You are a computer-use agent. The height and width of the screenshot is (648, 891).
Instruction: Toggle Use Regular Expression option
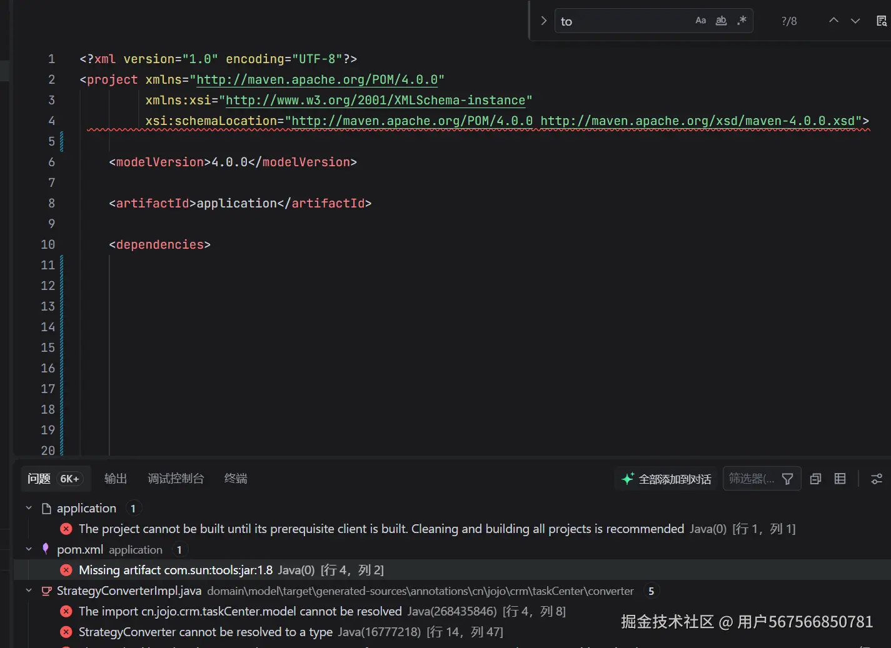tap(742, 21)
